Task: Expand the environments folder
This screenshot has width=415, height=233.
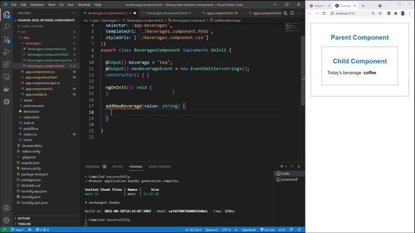Action: click(x=34, y=106)
